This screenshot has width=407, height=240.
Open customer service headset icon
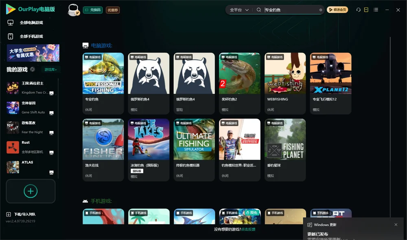(x=359, y=10)
